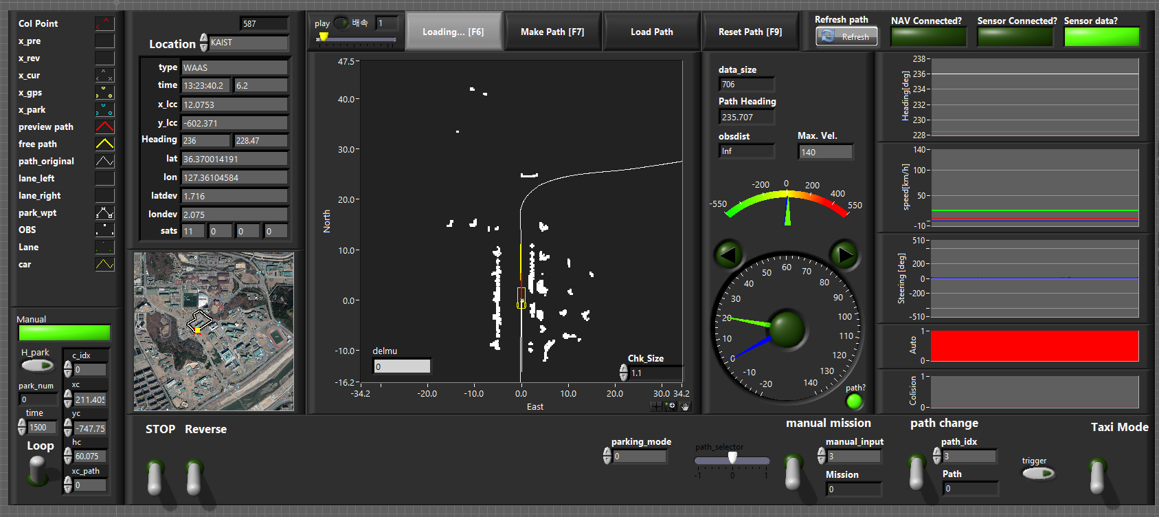Click the free path yellow legend icon
Screen dimensions: 1159x517
click(x=104, y=144)
